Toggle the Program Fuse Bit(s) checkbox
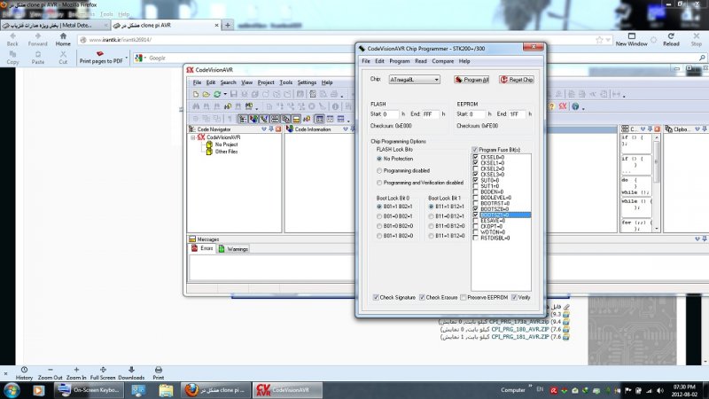Screen dimensions: 709x399 pos(475,150)
